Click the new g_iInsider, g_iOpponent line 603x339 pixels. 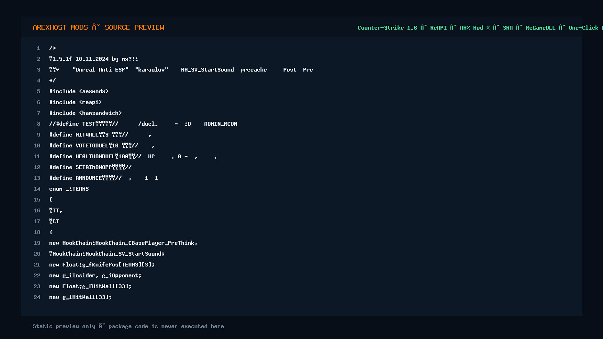click(95, 275)
